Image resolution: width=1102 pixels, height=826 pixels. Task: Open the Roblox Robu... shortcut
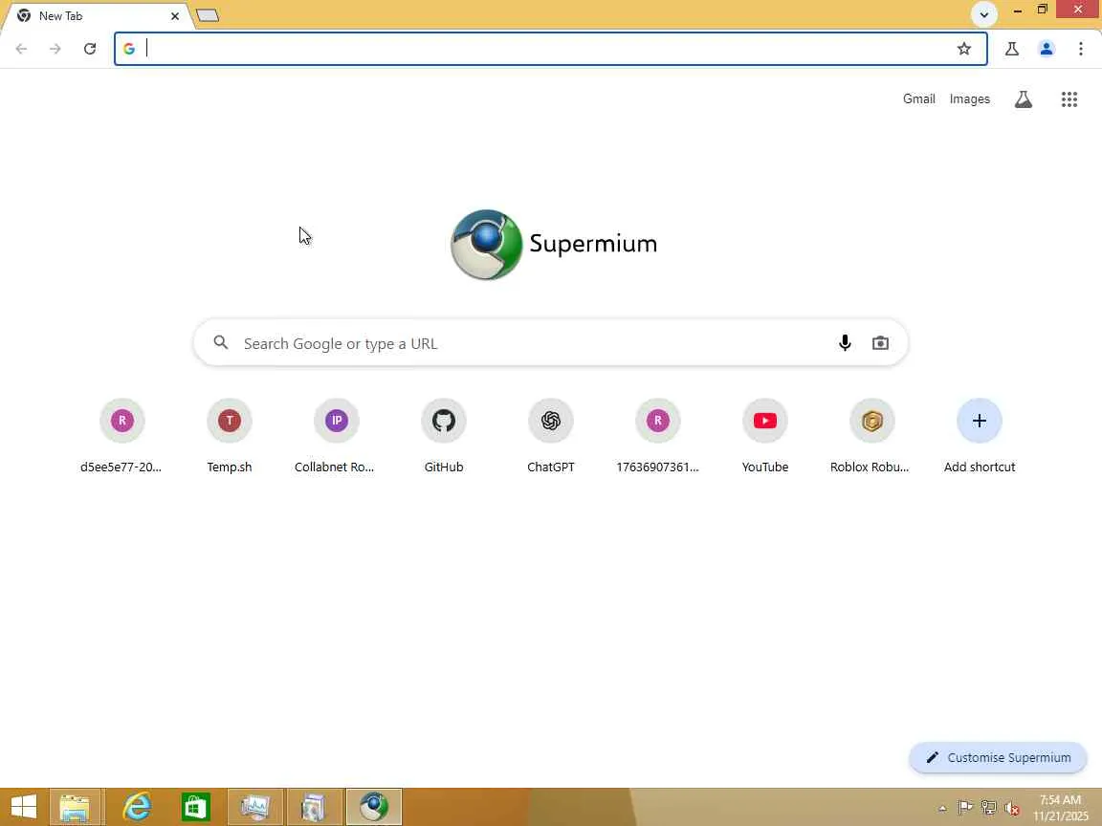pyautogui.click(x=871, y=436)
